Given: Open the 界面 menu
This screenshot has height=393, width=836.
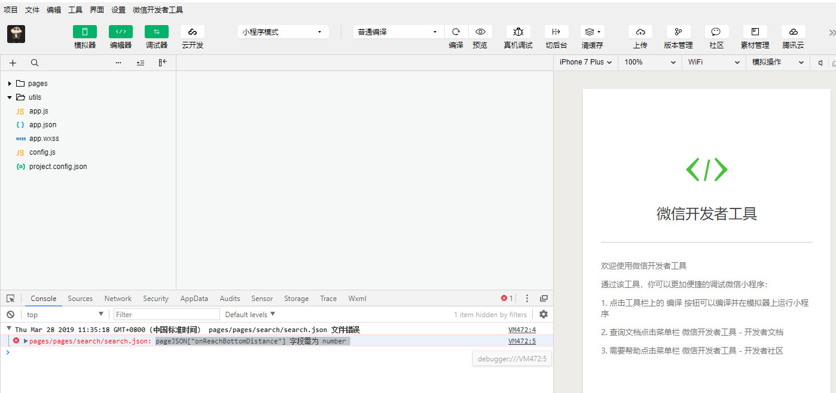Looking at the screenshot, I should pos(97,10).
